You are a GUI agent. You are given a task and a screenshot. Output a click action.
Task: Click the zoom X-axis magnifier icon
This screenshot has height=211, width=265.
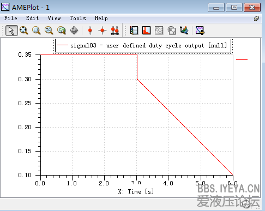pos(49,31)
